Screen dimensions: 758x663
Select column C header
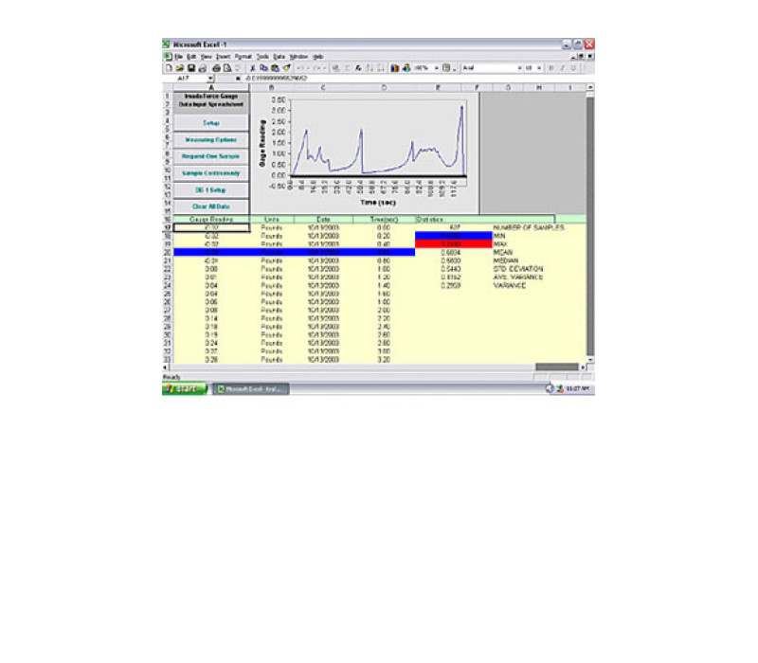[323, 87]
